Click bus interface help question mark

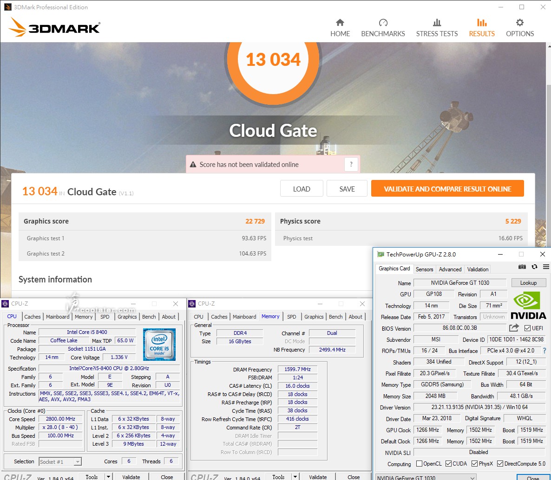tap(544, 351)
